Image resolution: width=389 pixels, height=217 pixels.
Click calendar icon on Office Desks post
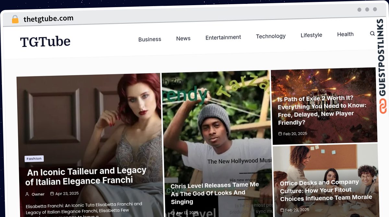point(282,210)
